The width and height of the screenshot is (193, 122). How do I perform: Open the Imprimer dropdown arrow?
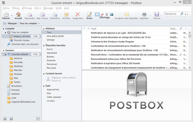pos(151,16)
